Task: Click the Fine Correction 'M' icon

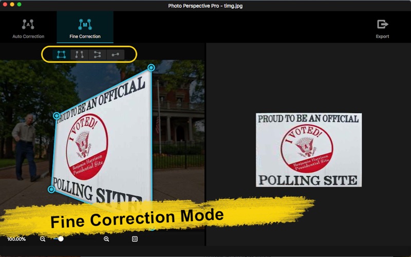Action: [85, 24]
